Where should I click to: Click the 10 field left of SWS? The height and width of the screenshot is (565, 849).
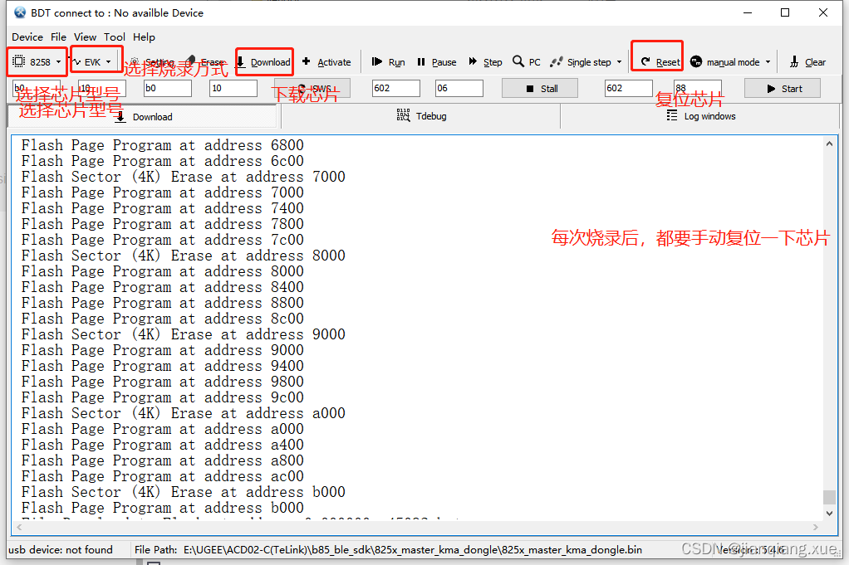tap(233, 88)
